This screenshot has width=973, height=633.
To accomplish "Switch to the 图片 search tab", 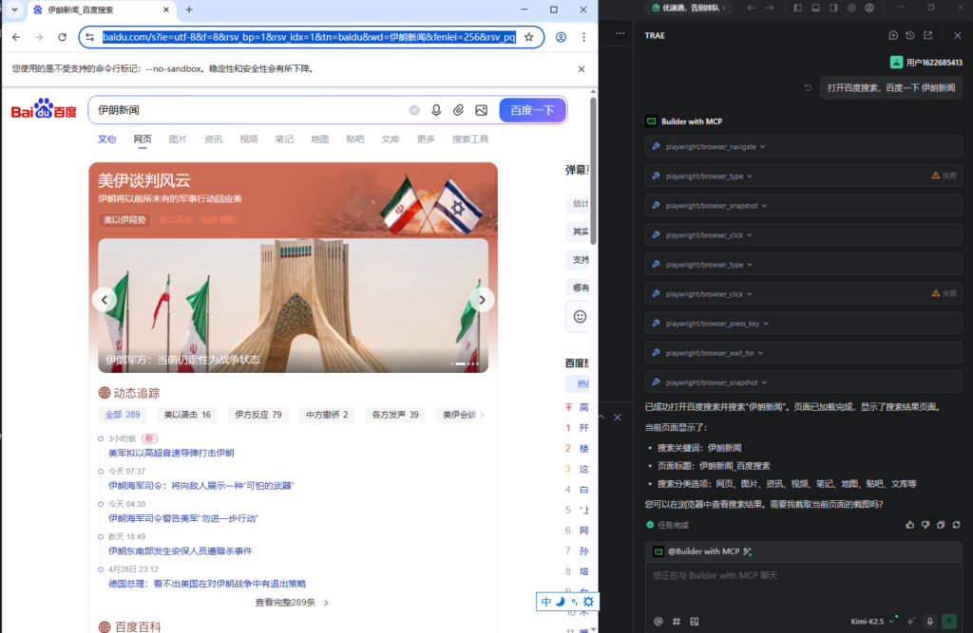I will point(178,140).
